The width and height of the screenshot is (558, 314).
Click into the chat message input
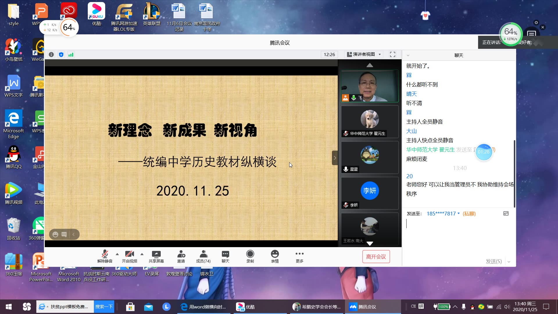pyautogui.click(x=459, y=237)
